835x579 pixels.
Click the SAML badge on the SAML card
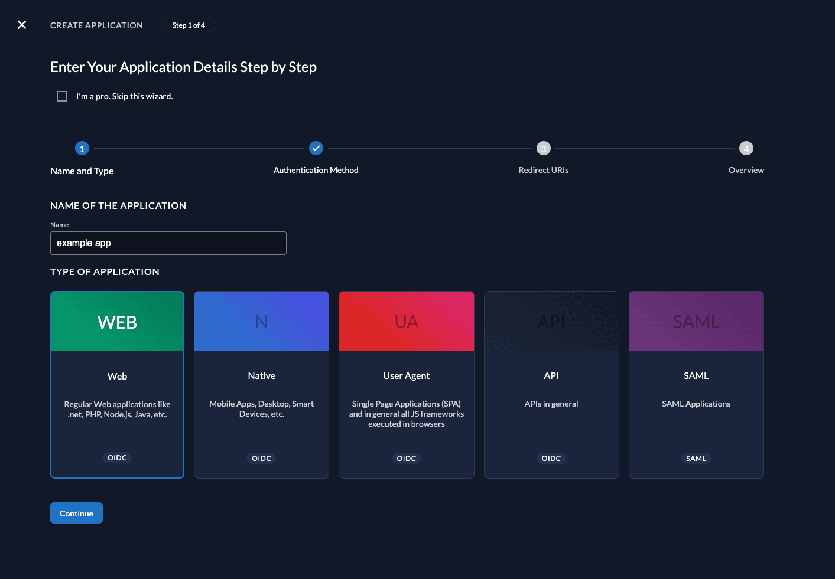click(x=696, y=458)
